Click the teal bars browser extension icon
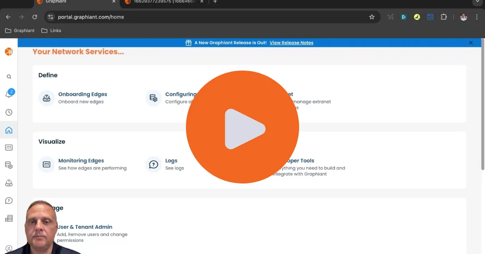 coord(403,17)
